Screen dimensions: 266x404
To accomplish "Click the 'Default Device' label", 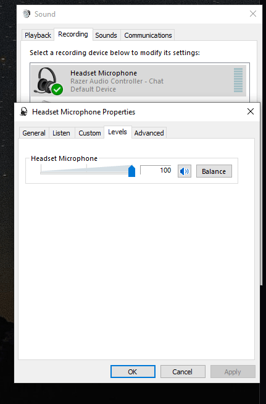I will click(93, 89).
